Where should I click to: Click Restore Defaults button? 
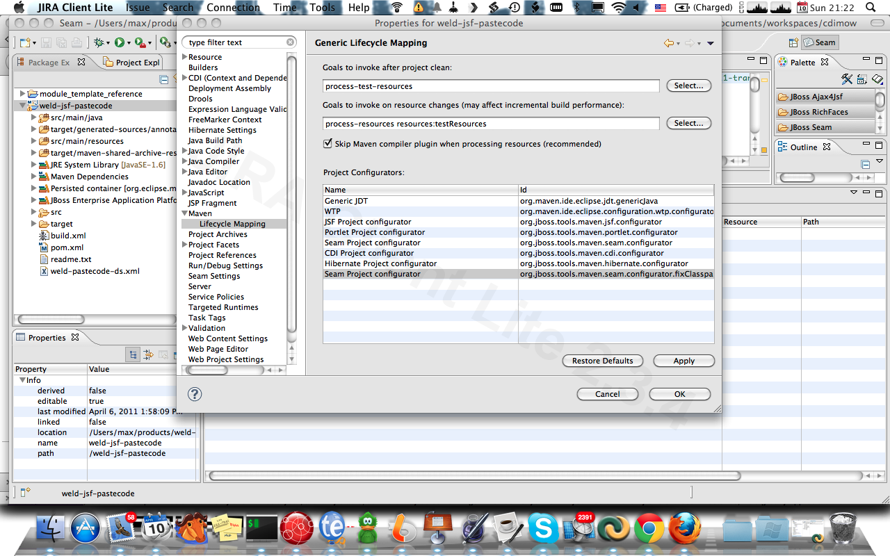pyautogui.click(x=603, y=361)
